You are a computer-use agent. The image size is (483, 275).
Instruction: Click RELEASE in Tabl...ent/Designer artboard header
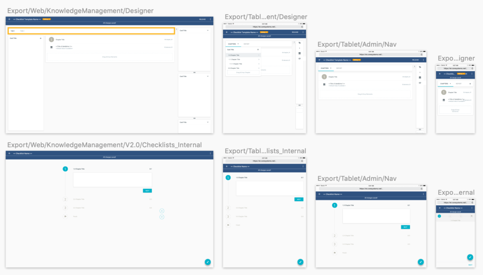point(295,33)
